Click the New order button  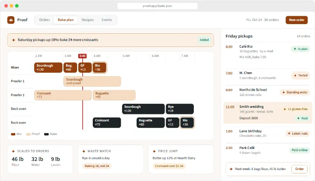(297, 20)
